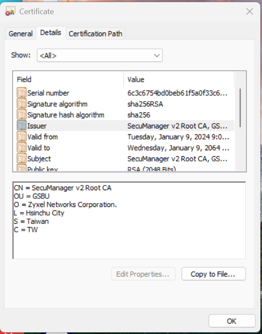The image size is (262, 334).
Task: Select the Signature algorithm row label
Action: (x=58, y=104)
